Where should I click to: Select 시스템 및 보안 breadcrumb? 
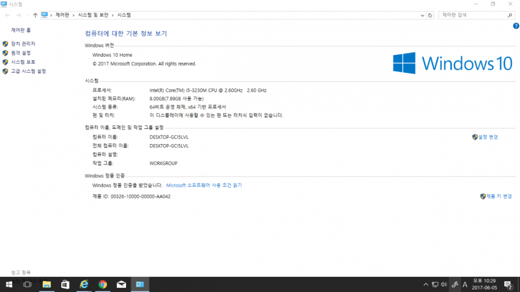tap(93, 15)
